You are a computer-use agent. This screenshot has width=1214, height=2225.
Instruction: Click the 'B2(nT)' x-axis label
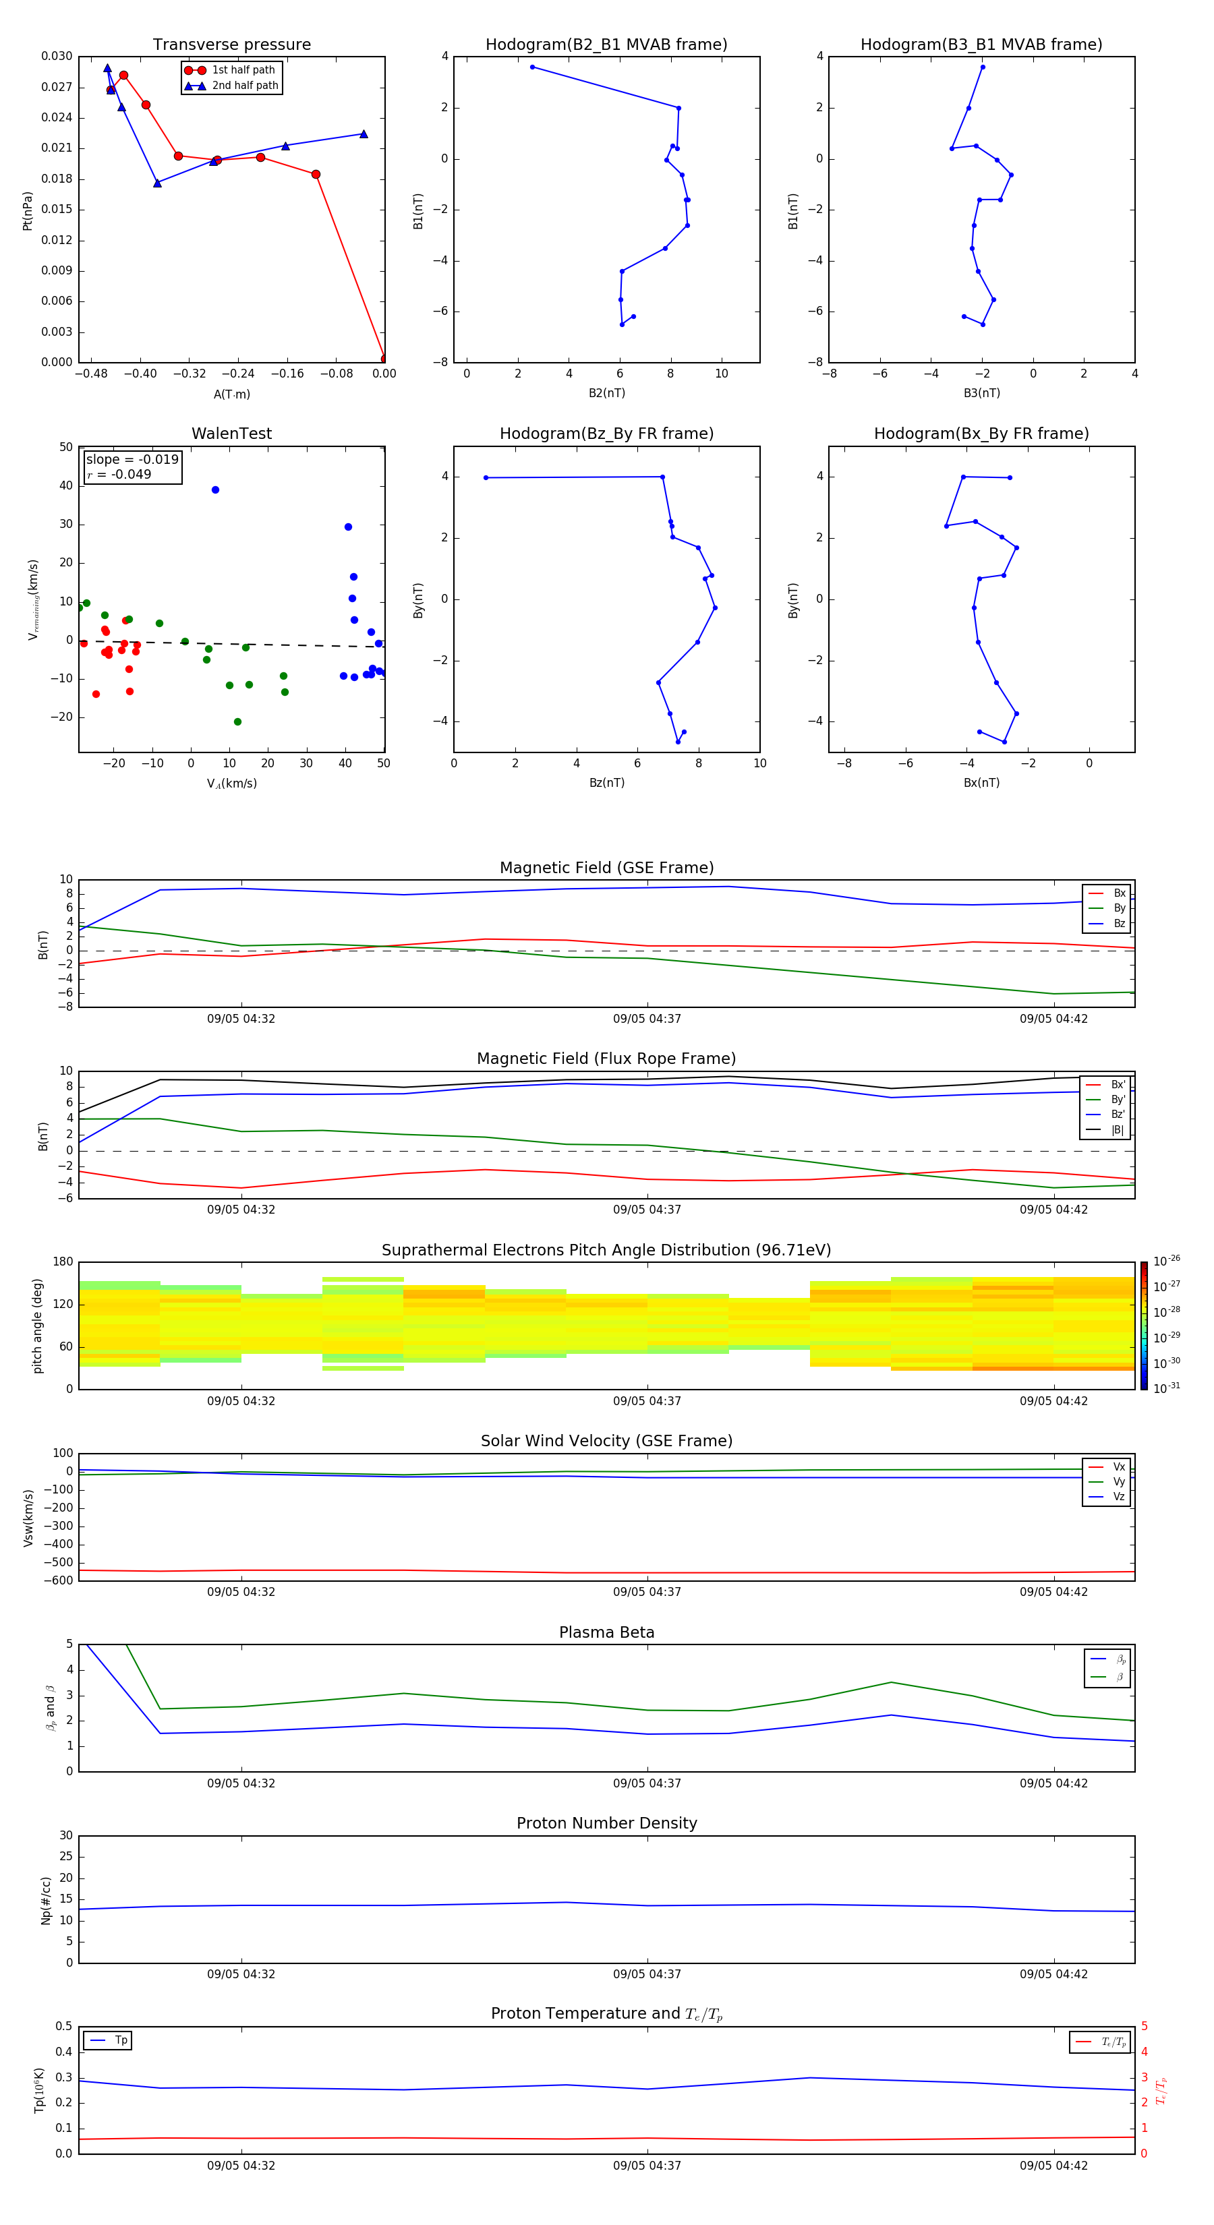[x=606, y=393]
